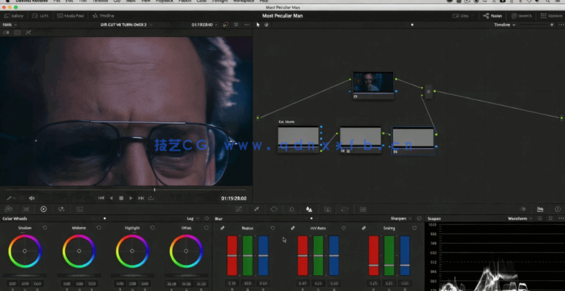The image size is (565, 291).
Task: Show the Scopes palette icon
Action: pyautogui.click(x=540, y=209)
